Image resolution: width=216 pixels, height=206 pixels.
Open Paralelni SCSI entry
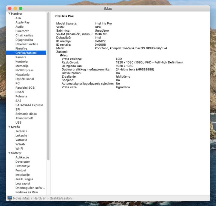[x=25, y=87]
